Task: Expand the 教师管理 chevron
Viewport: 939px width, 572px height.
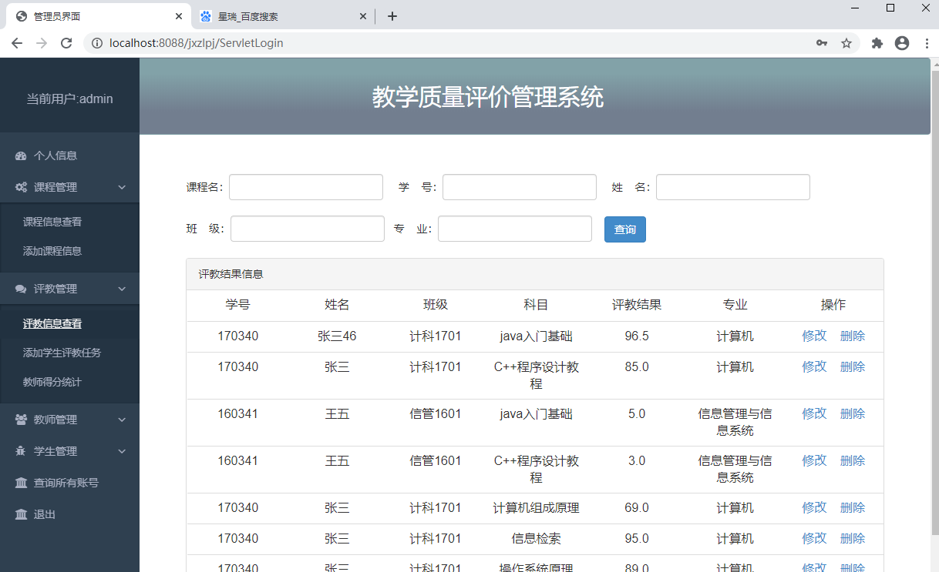Action: click(x=122, y=420)
